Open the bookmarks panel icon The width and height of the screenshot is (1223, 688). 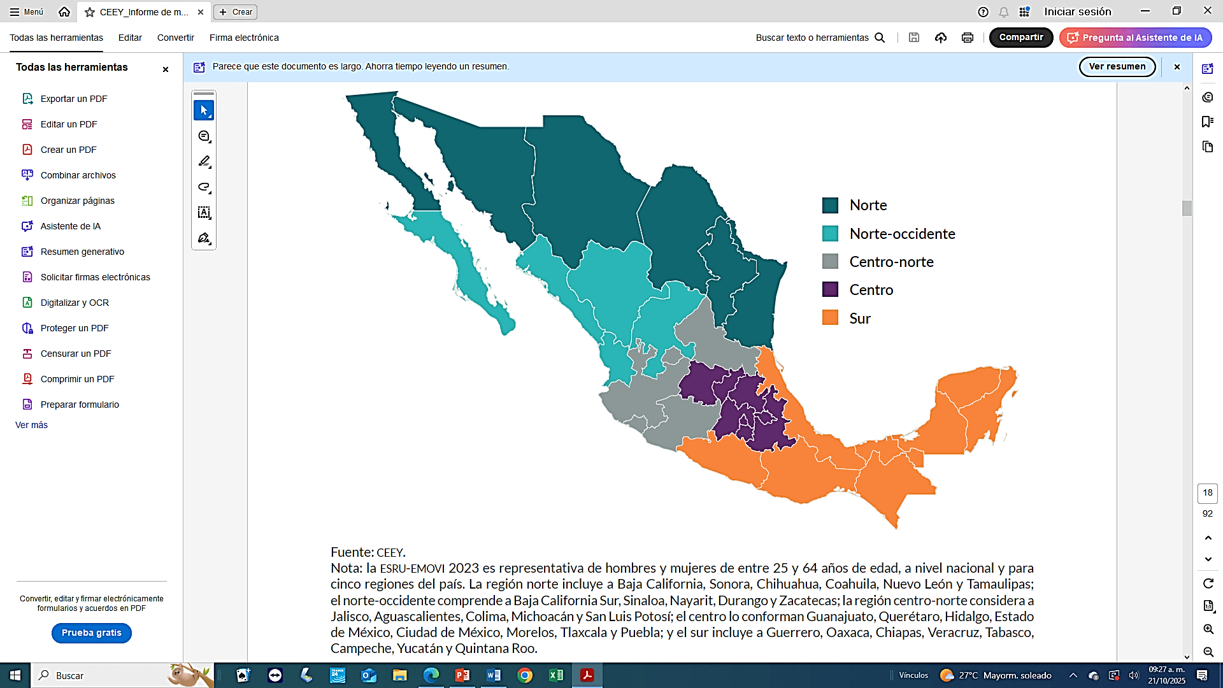(x=1207, y=122)
